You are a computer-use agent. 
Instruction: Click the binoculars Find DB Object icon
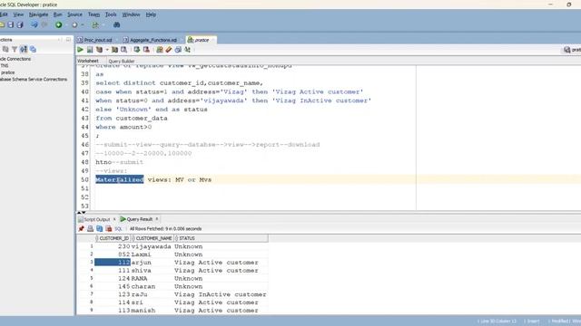pos(117,24)
